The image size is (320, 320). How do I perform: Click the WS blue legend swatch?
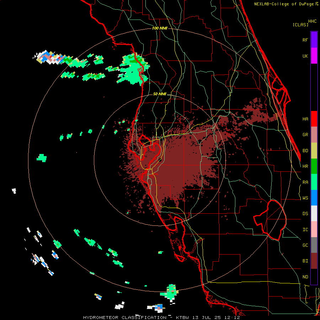[x=314, y=198]
